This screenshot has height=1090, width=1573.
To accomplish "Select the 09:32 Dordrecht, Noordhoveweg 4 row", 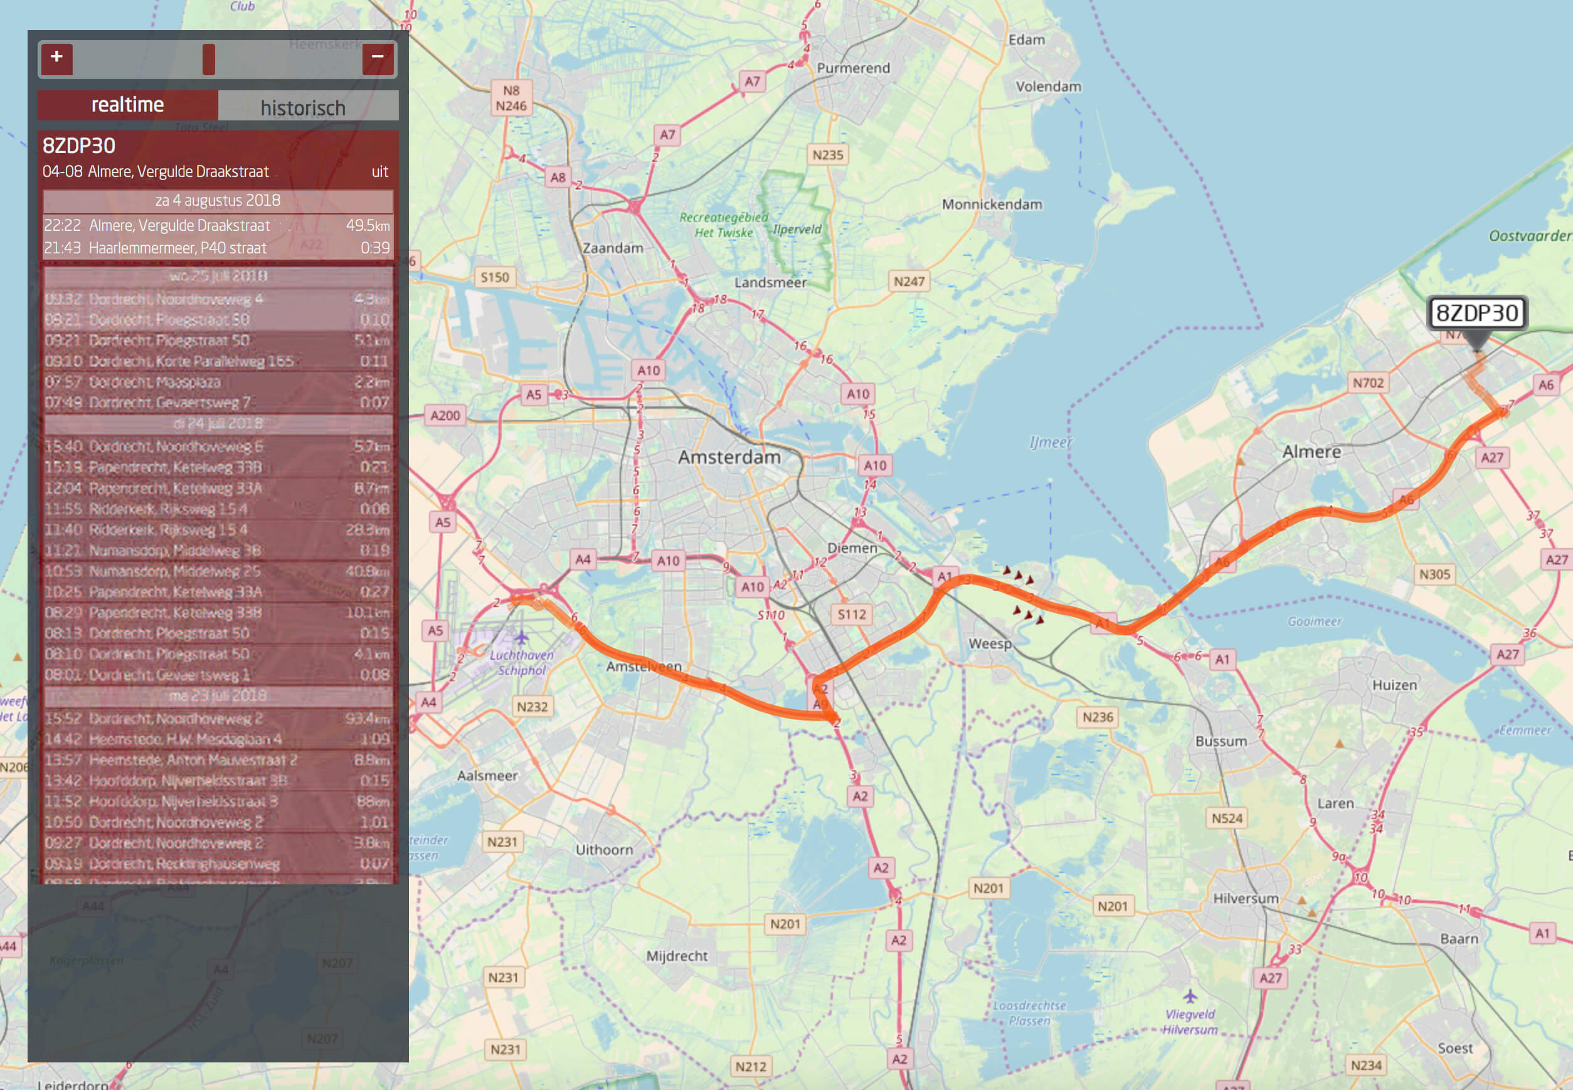I will click(218, 299).
